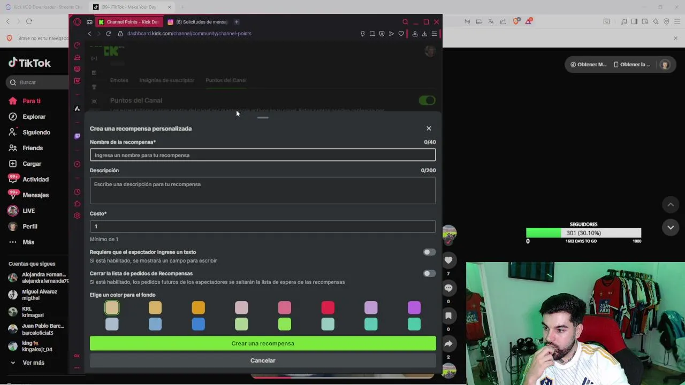This screenshot has height=385, width=685.
Task: Toggle the Puntos del Canal switch
Action: [x=427, y=101]
